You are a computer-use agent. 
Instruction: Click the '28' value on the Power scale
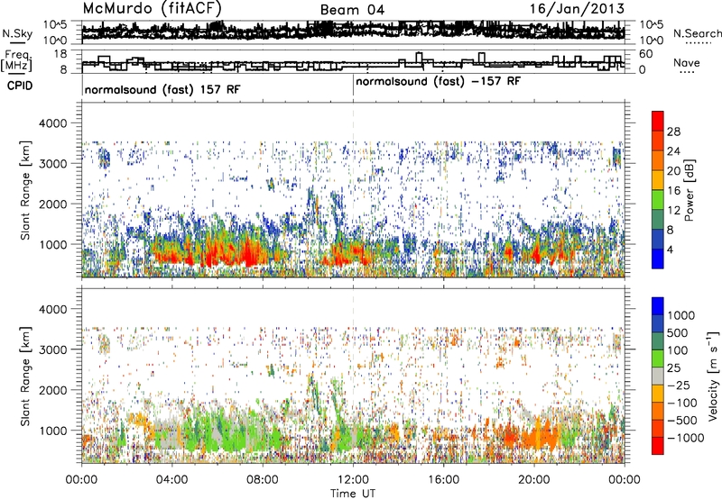(673, 132)
